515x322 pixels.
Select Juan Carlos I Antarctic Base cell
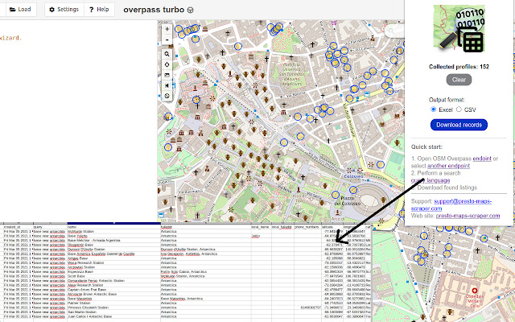(x=114, y=316)
